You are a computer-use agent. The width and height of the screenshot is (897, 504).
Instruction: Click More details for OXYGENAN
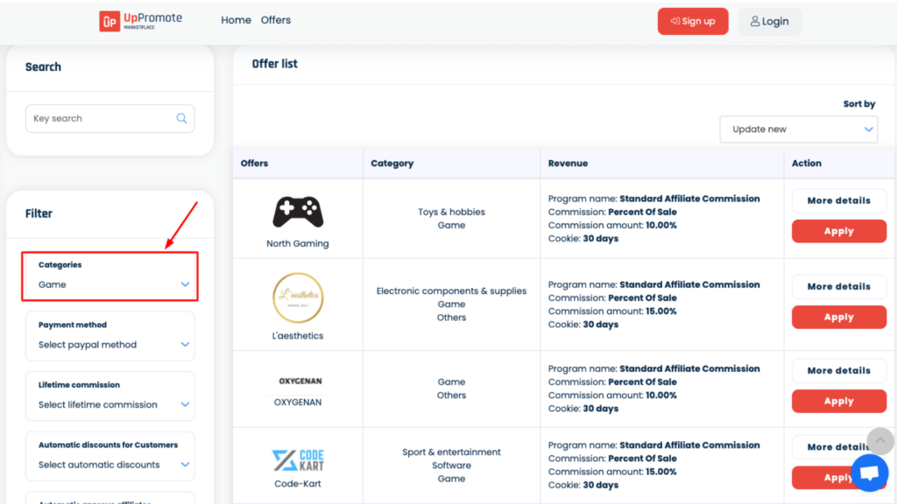click(838, 370)
